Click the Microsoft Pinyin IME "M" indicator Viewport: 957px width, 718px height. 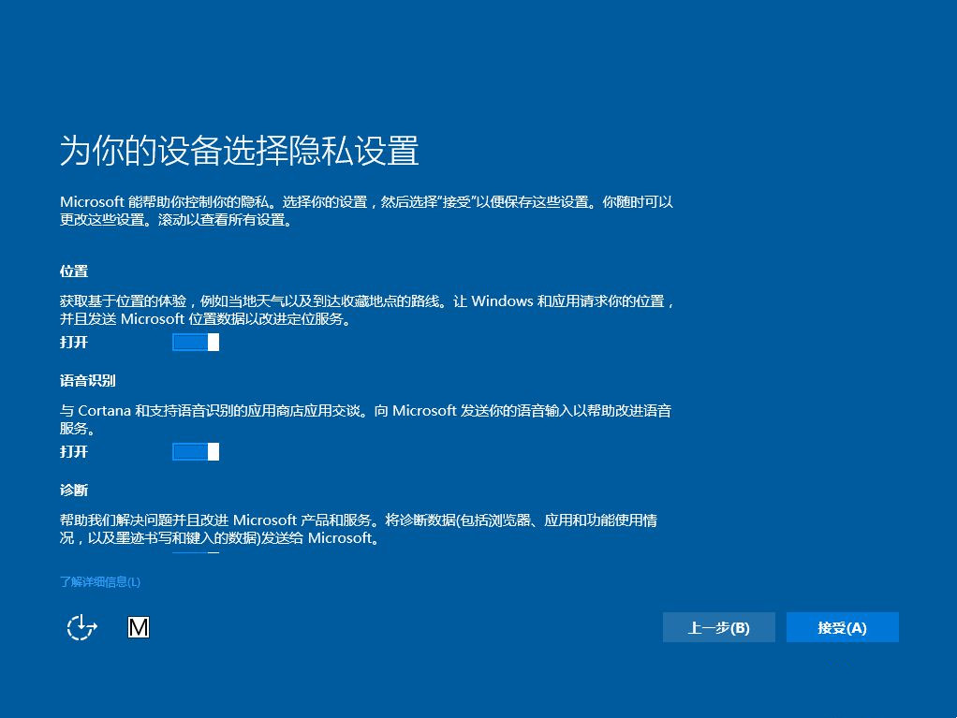[139, 627]
